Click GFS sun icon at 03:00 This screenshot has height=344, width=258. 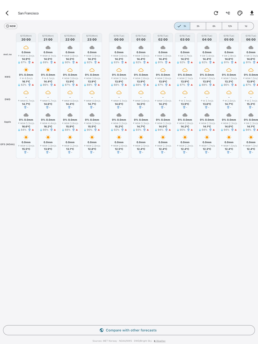pyautogui.click(x=185, y=137)
